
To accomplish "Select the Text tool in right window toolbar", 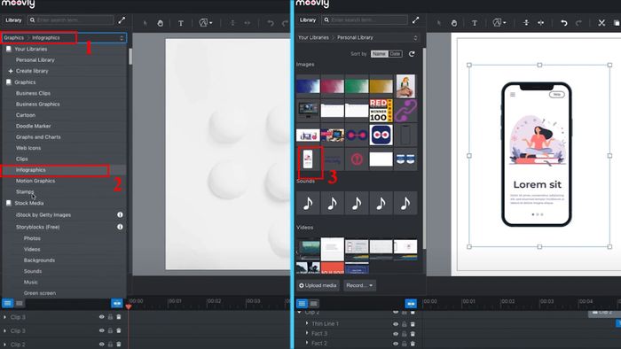I will pyautogui.click(x=475, y=23).
